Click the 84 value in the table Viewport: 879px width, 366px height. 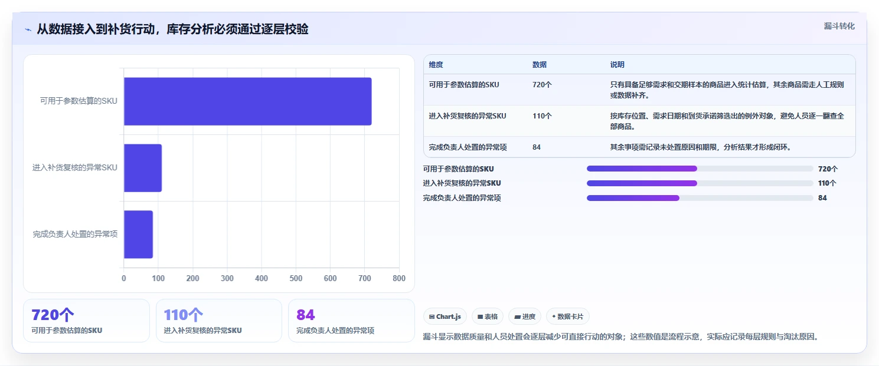[537, 147]
